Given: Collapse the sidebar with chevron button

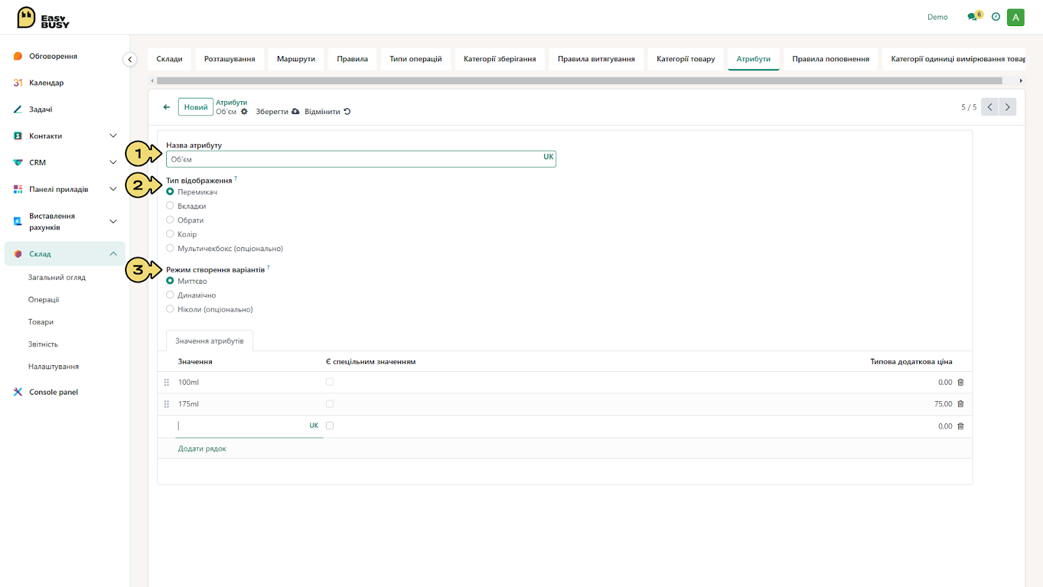Looking at the screenshot, I should (130, 59).
